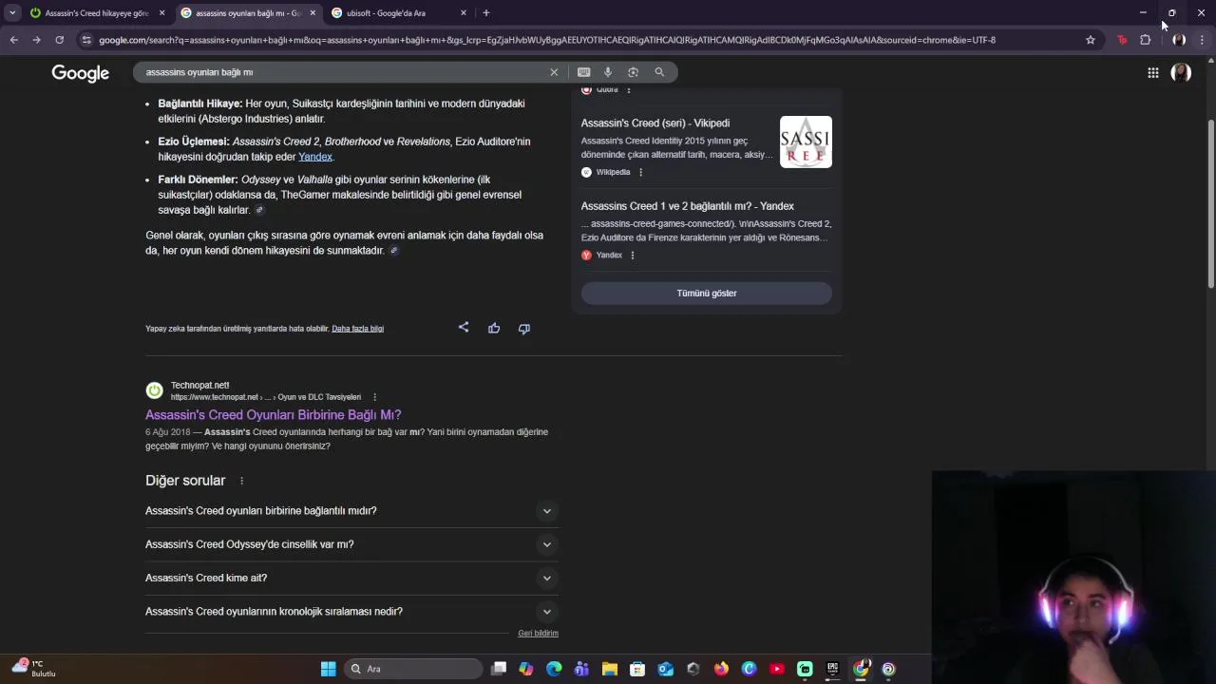Open more options next to Wikipedia source

click(640, 172)
